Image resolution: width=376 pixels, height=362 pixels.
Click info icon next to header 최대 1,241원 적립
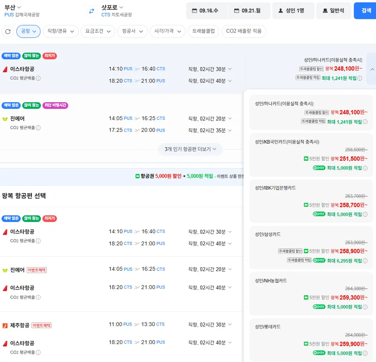[x=360, y=78]
